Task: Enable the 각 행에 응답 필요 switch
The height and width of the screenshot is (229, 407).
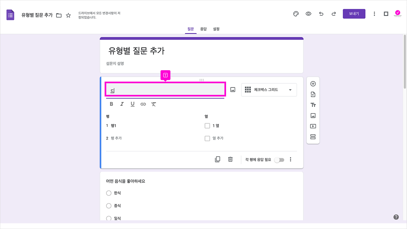Action: [279, 159]
